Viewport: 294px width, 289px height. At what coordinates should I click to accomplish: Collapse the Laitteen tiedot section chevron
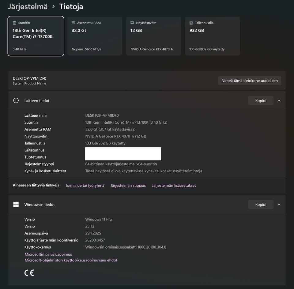[279, 101]
